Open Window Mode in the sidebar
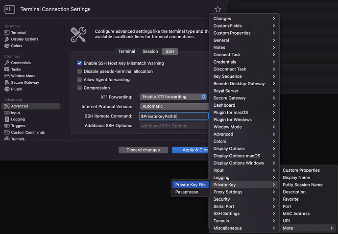This screenshot has width=338, height=234. [x=23, y=76]
